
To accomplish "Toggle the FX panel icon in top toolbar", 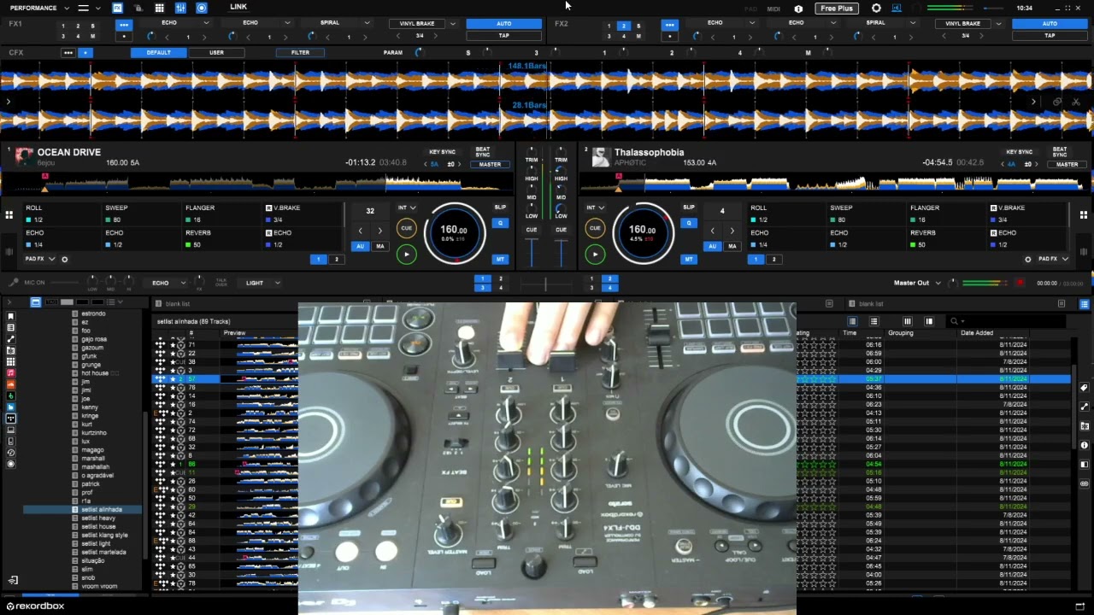I will pos(117,8).
